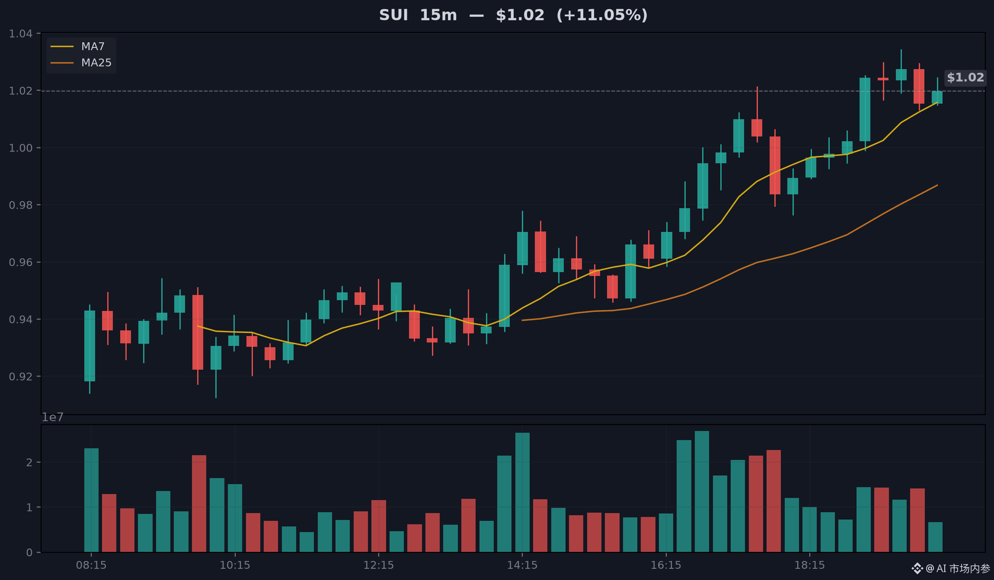Click the 18:15 time axis label
This screenshot has height=580, width=994.
point(809,565)
